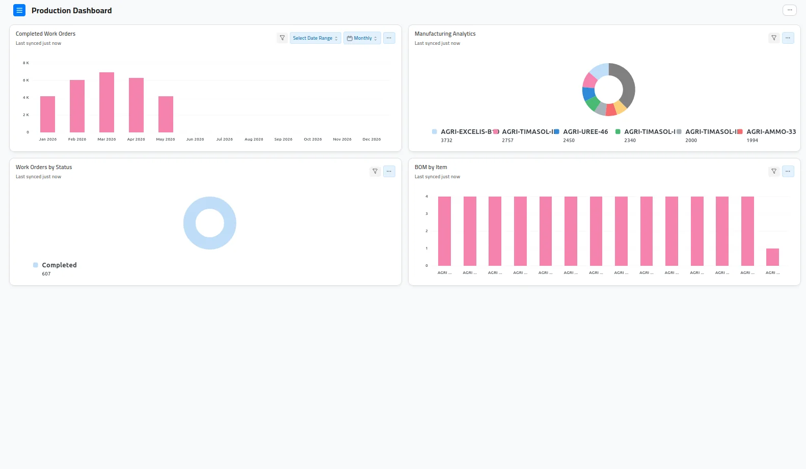Image resolution: width=806 pixels, height=469 pixels.
Task: Select the Feb 2026 bar
Action: (x=77, y=106)
